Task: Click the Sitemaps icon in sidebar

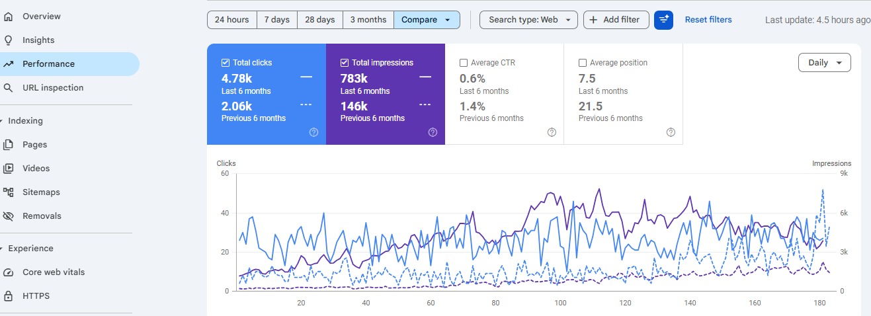Action: tap(9, 192)
